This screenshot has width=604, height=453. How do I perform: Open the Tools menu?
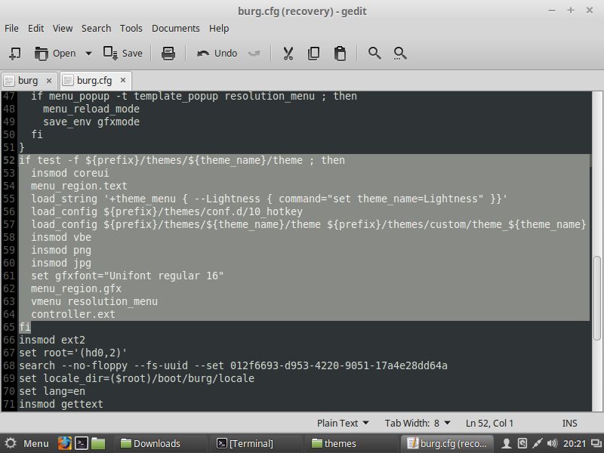(x=131, y=29)
